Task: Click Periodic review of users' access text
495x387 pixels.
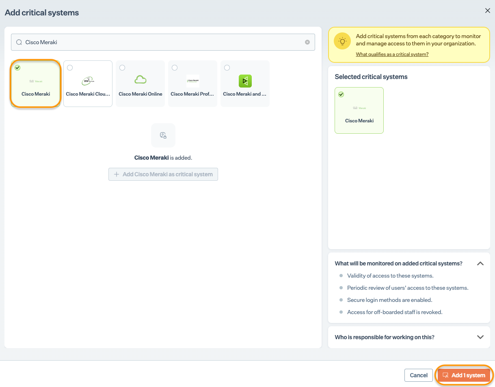Action: 408,288
